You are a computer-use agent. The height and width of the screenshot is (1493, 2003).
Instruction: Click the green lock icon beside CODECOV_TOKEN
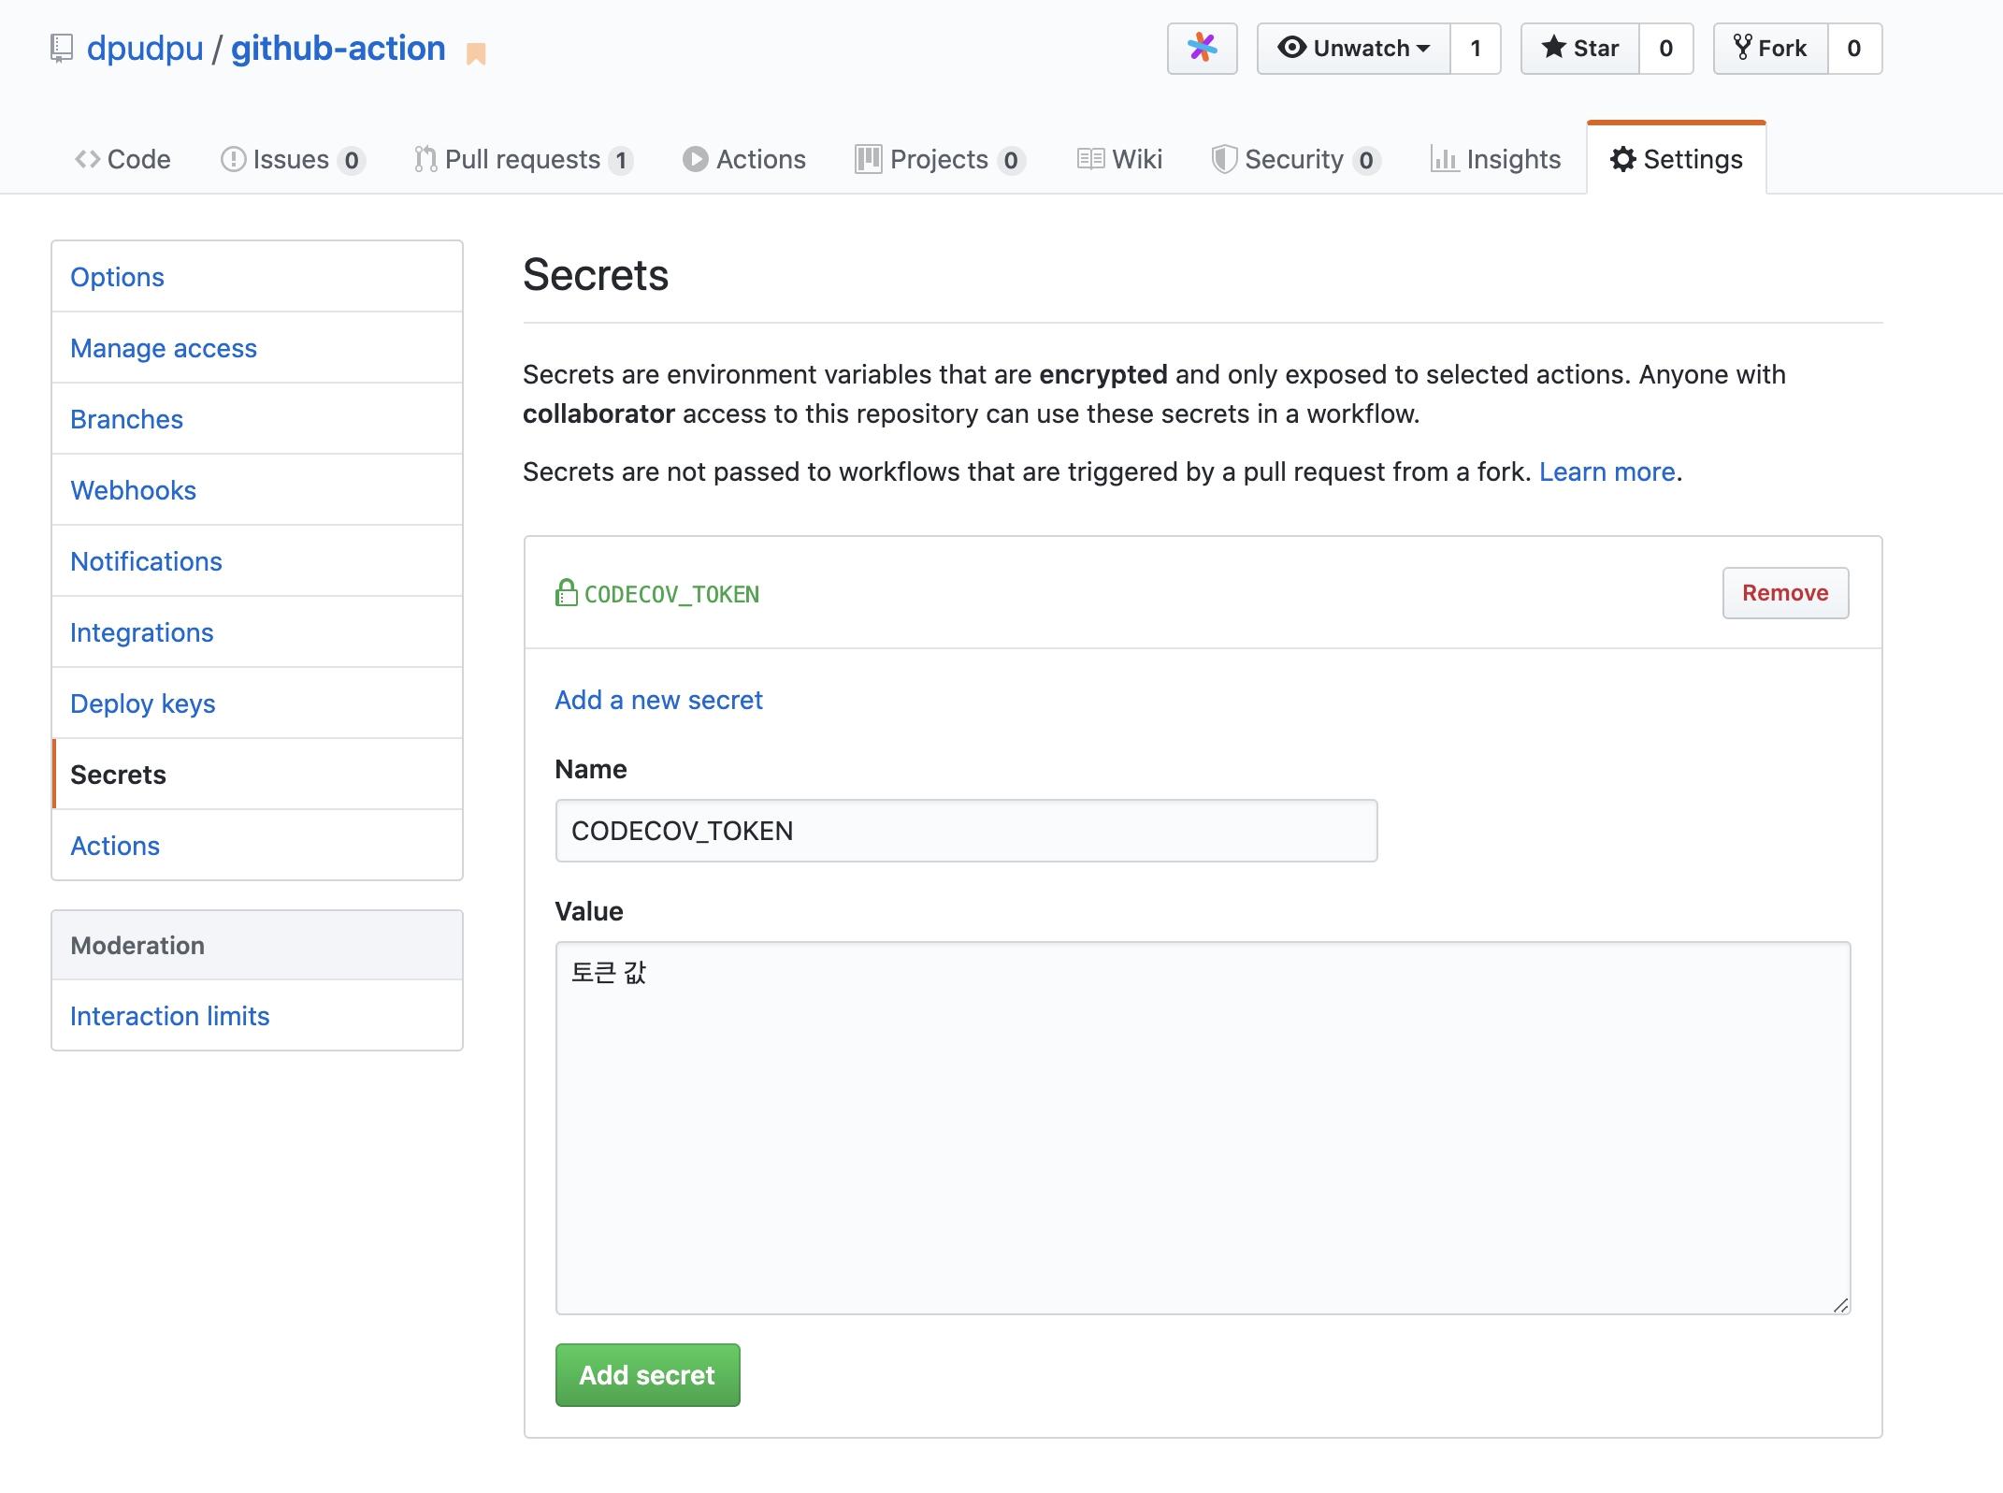tap(566, 593)
